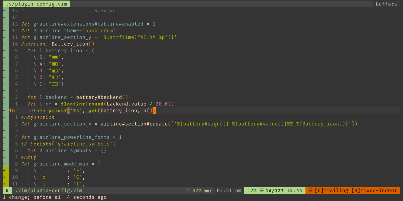Click the 'C' mode map value
Image resolution: width=403 pixels, height=201 pixels.
78,177
